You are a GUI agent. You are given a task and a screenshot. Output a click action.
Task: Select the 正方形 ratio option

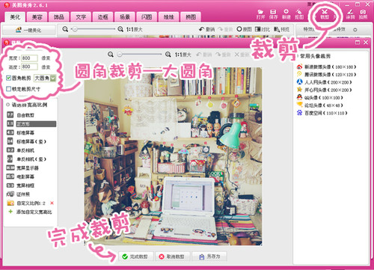31,124
